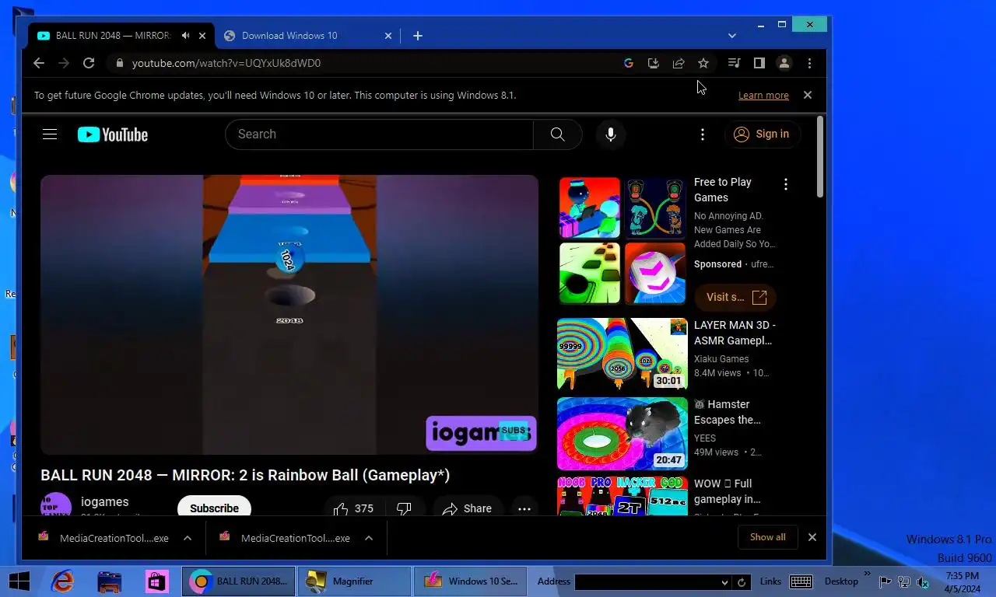996x597 pixels.
Task: Click the YouTube page vertical scrollbar
Action: click(820, 158)
